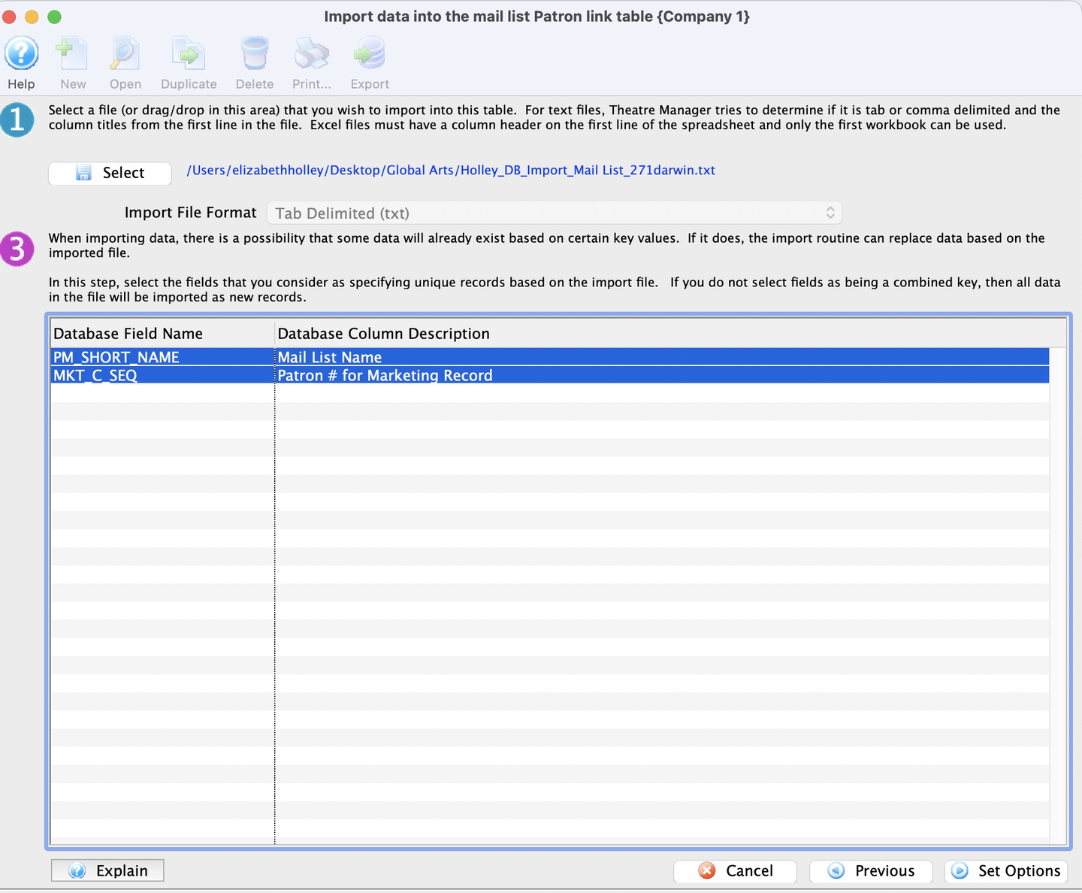The height and width of the screenshot is (893, 1082).
Task: Click the Print toolbar icon
Action: point(311,54)
